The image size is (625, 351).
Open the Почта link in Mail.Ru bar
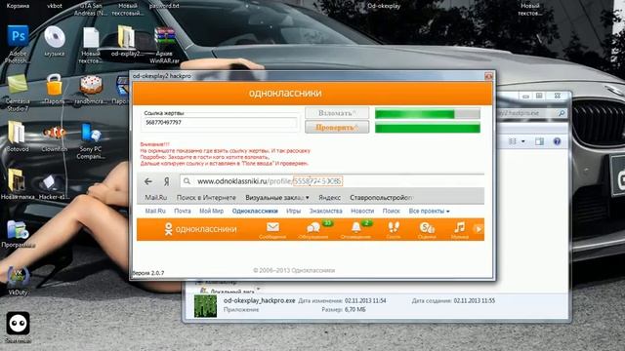point(183,211)
